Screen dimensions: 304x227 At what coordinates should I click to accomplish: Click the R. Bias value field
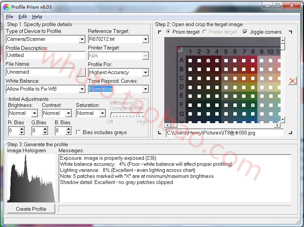[14, 131]
